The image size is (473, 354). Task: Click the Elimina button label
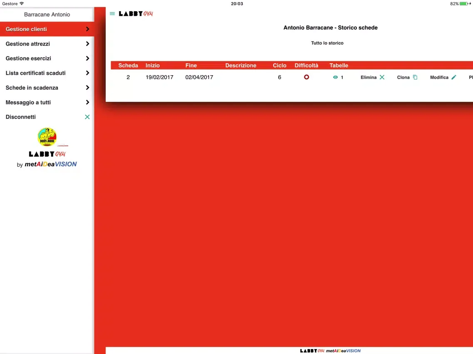click(368, 77)
